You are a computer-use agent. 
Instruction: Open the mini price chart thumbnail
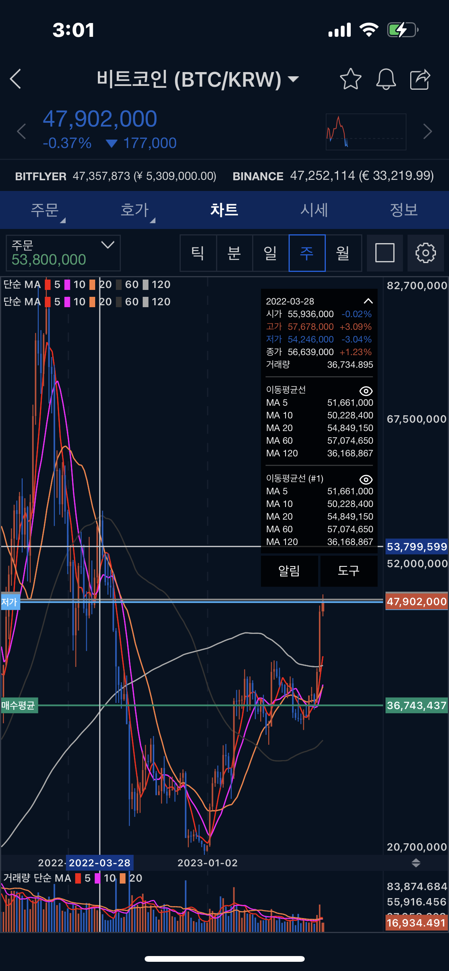click(x=366, y=132)
